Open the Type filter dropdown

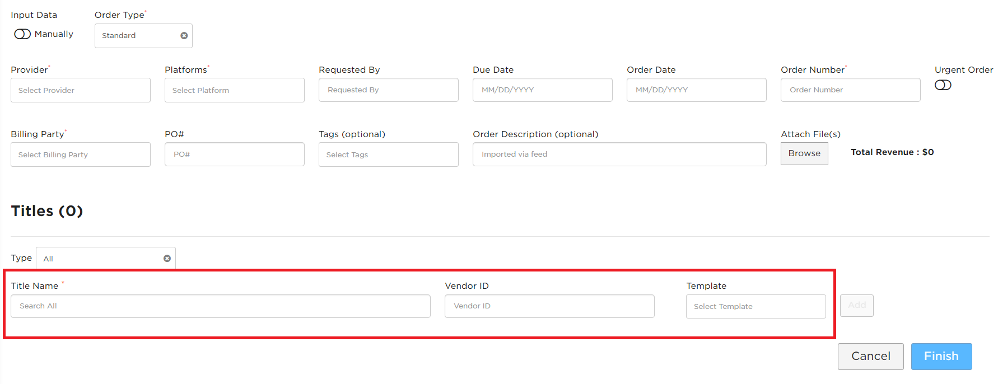click(x=106, y=259)
